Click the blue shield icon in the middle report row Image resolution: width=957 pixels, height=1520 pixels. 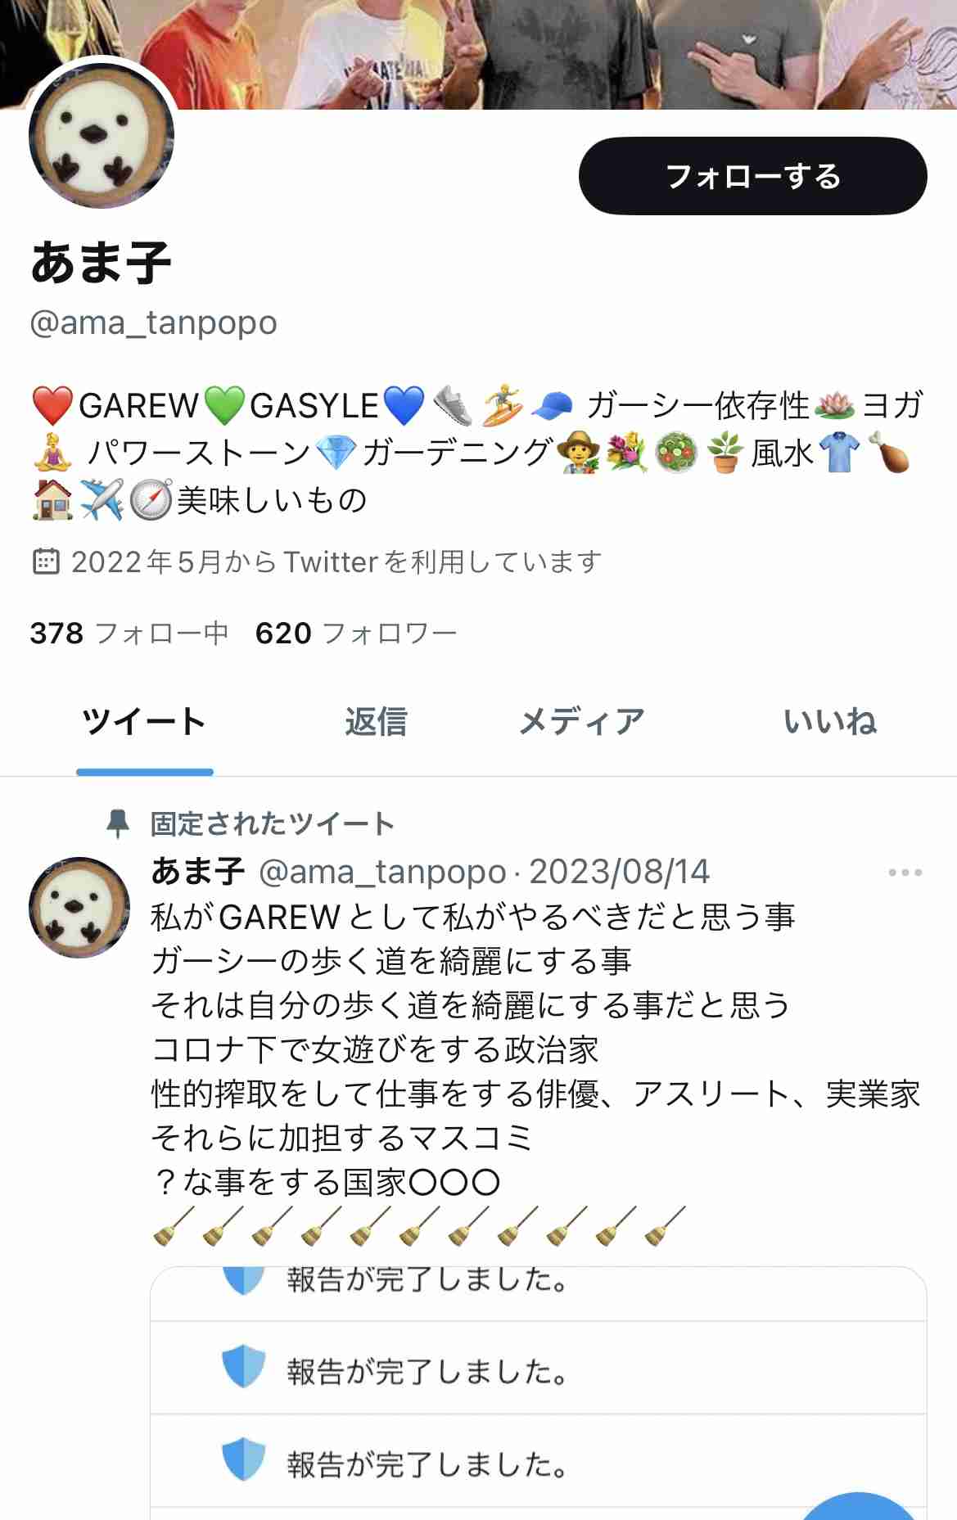244,1366
